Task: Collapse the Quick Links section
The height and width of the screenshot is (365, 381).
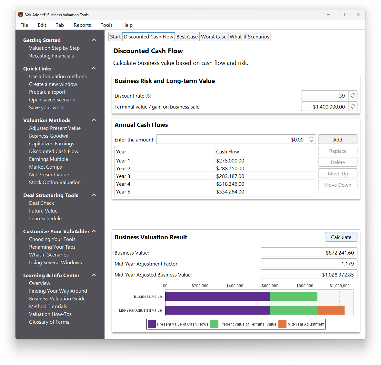Action: (x=94, y=68)
